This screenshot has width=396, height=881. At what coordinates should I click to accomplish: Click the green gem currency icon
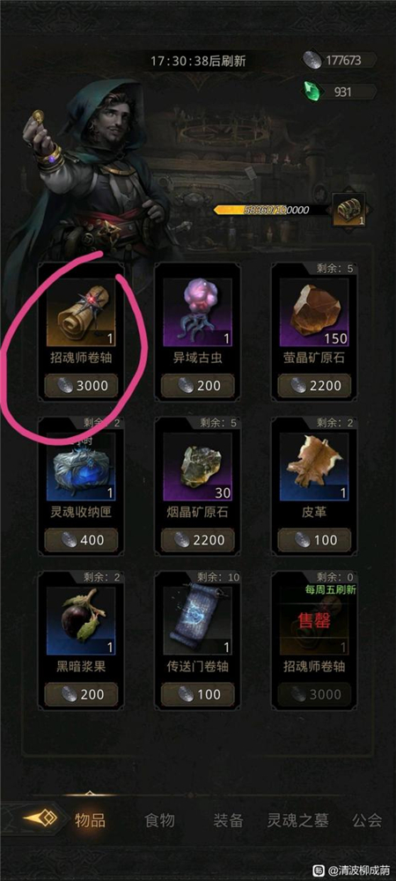pyautogui.click(x=312, y=91)
